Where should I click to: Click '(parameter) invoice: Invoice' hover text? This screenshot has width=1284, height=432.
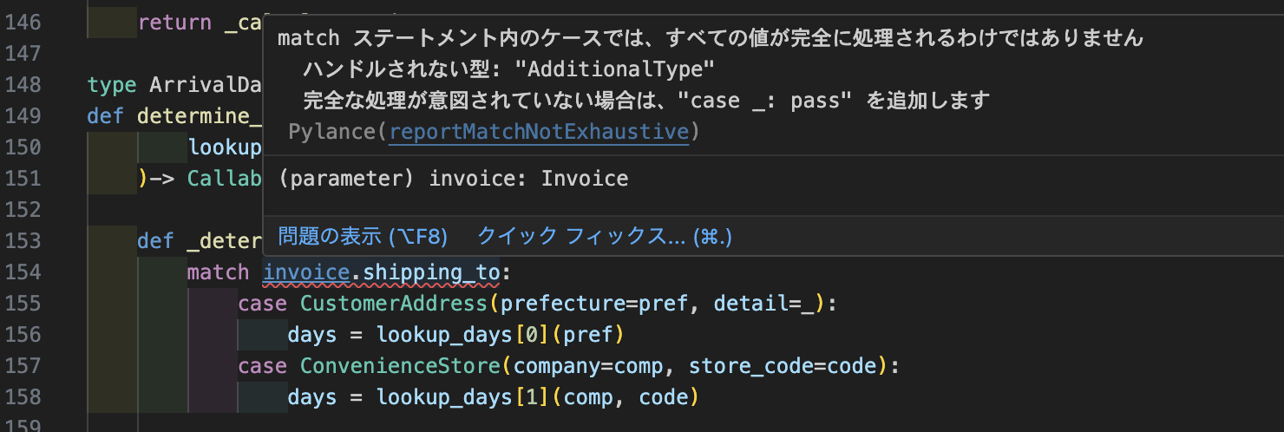click(454, 179)
